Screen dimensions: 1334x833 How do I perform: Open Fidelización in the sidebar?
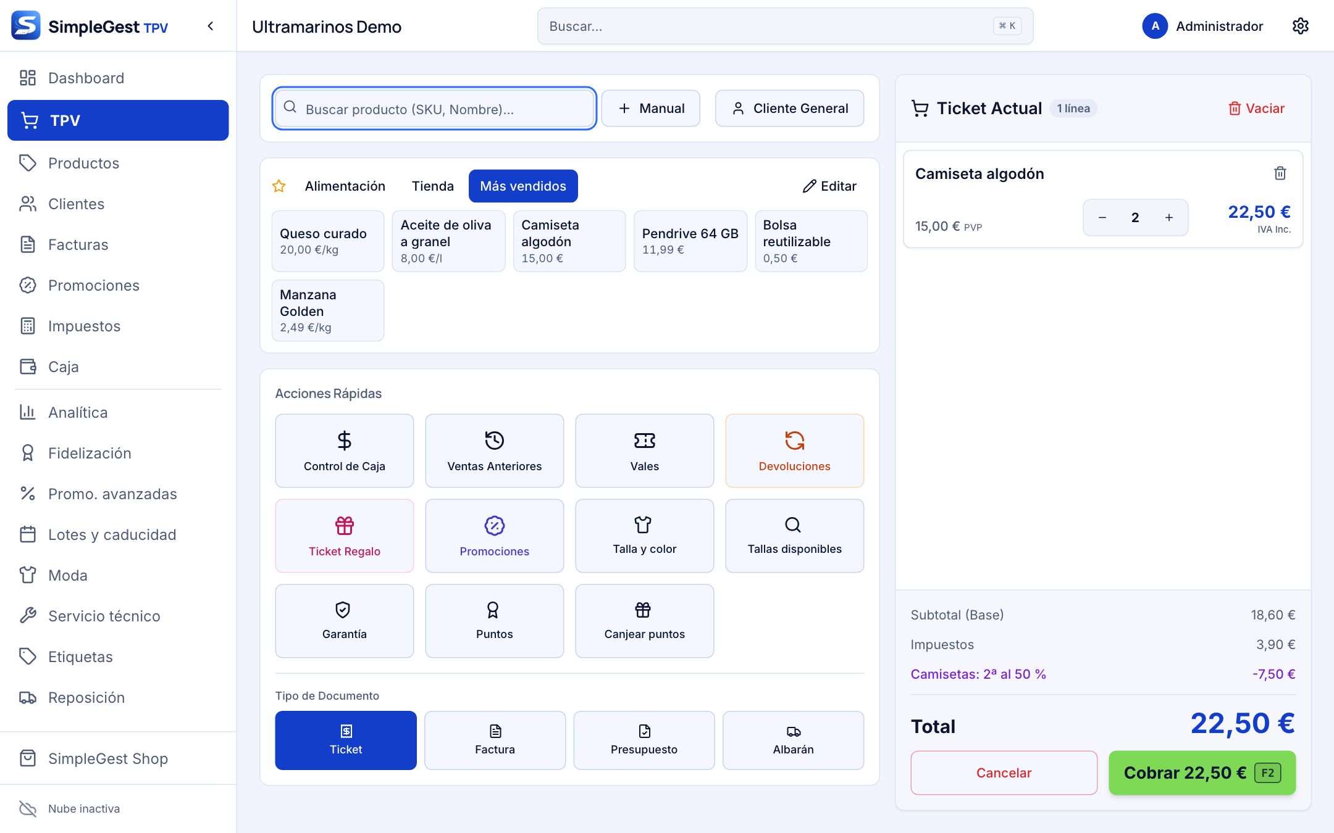click(x=118, y=453)
